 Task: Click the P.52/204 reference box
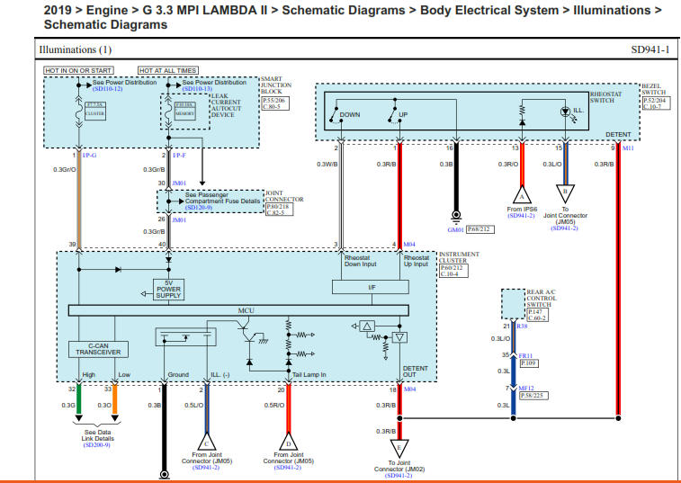(656, 103)
